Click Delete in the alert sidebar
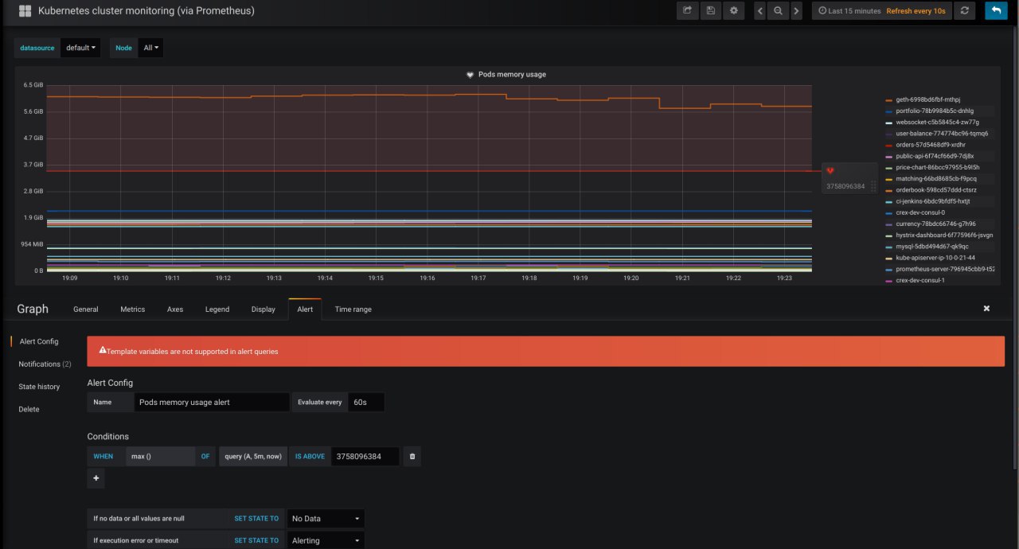1019x549 pixels. coord(29,409)
